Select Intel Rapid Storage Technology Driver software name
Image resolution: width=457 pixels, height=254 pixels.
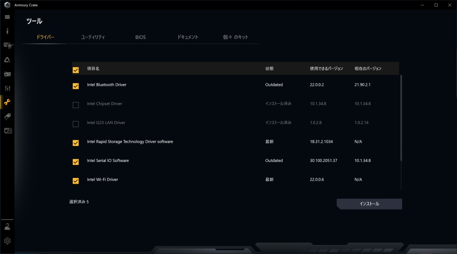[x=130, y=141]
